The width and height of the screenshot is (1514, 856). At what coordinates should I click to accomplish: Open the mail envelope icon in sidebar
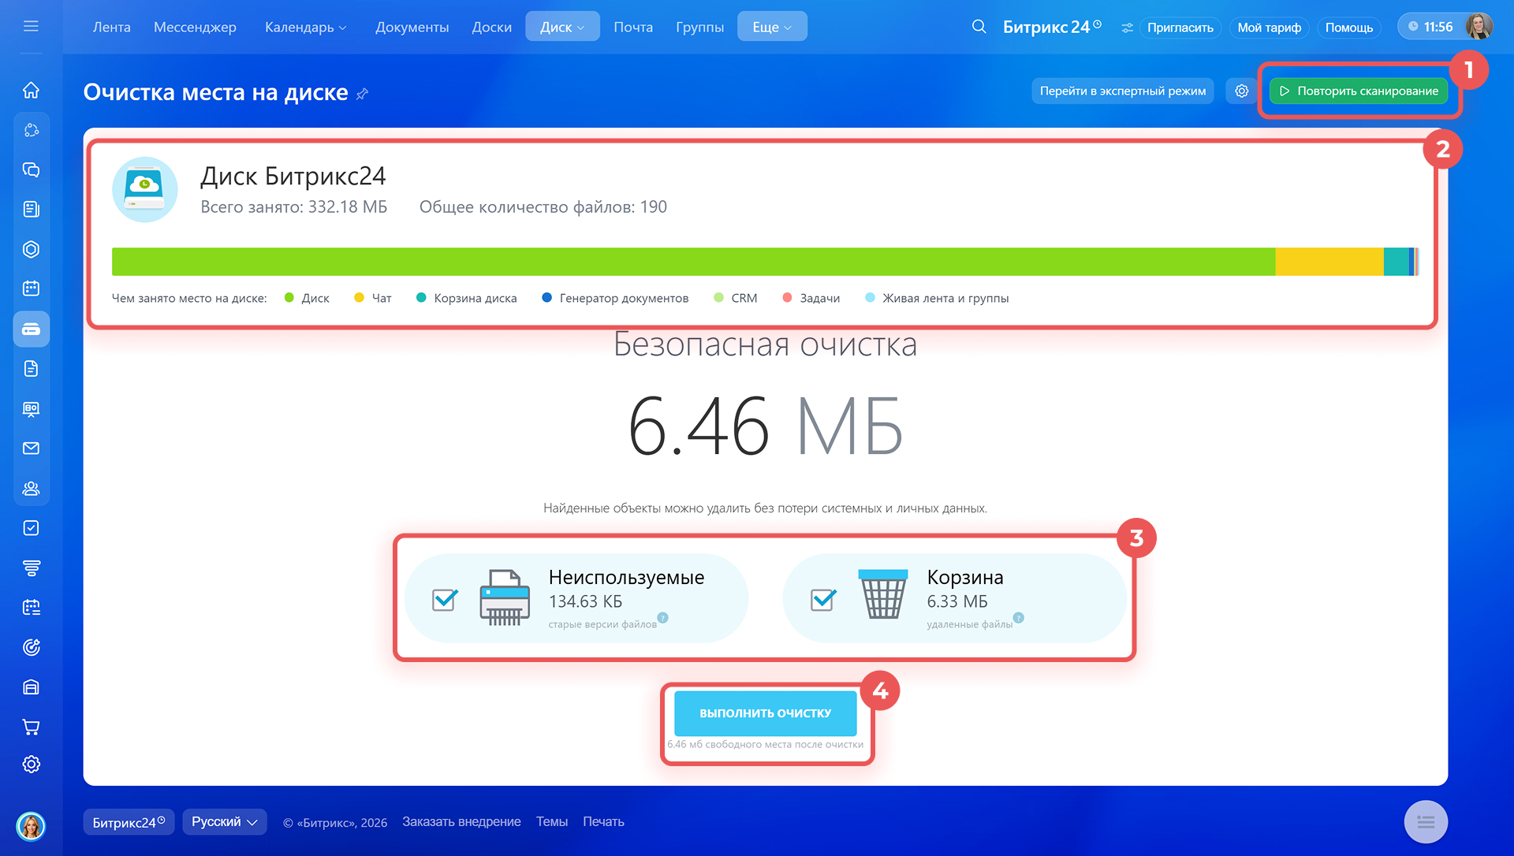pyautogui.click(x=31, y=448)
